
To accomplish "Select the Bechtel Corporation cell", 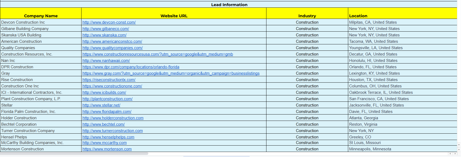I will tap(41, 124).
